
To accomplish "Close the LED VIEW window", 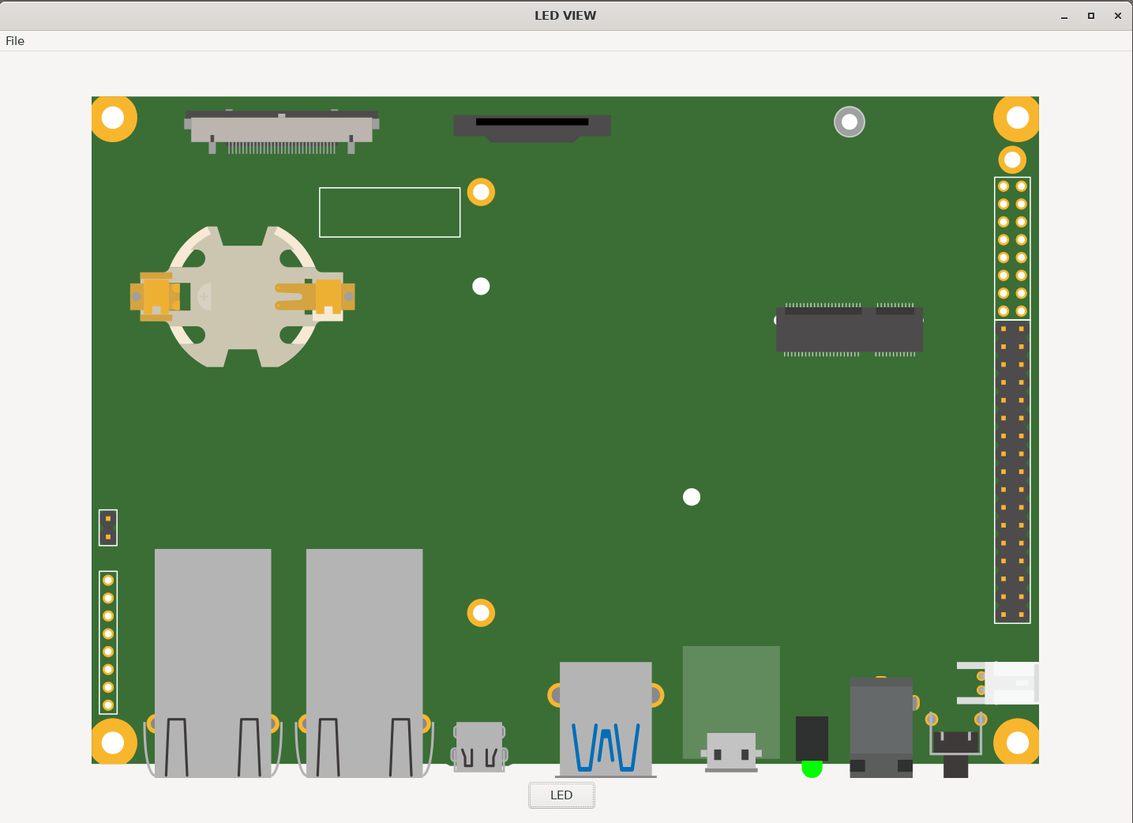I will pos(1118,16).
